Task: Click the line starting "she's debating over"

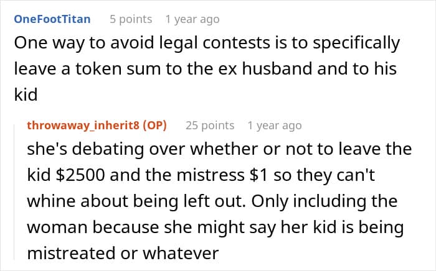Action: coord(219,149)
